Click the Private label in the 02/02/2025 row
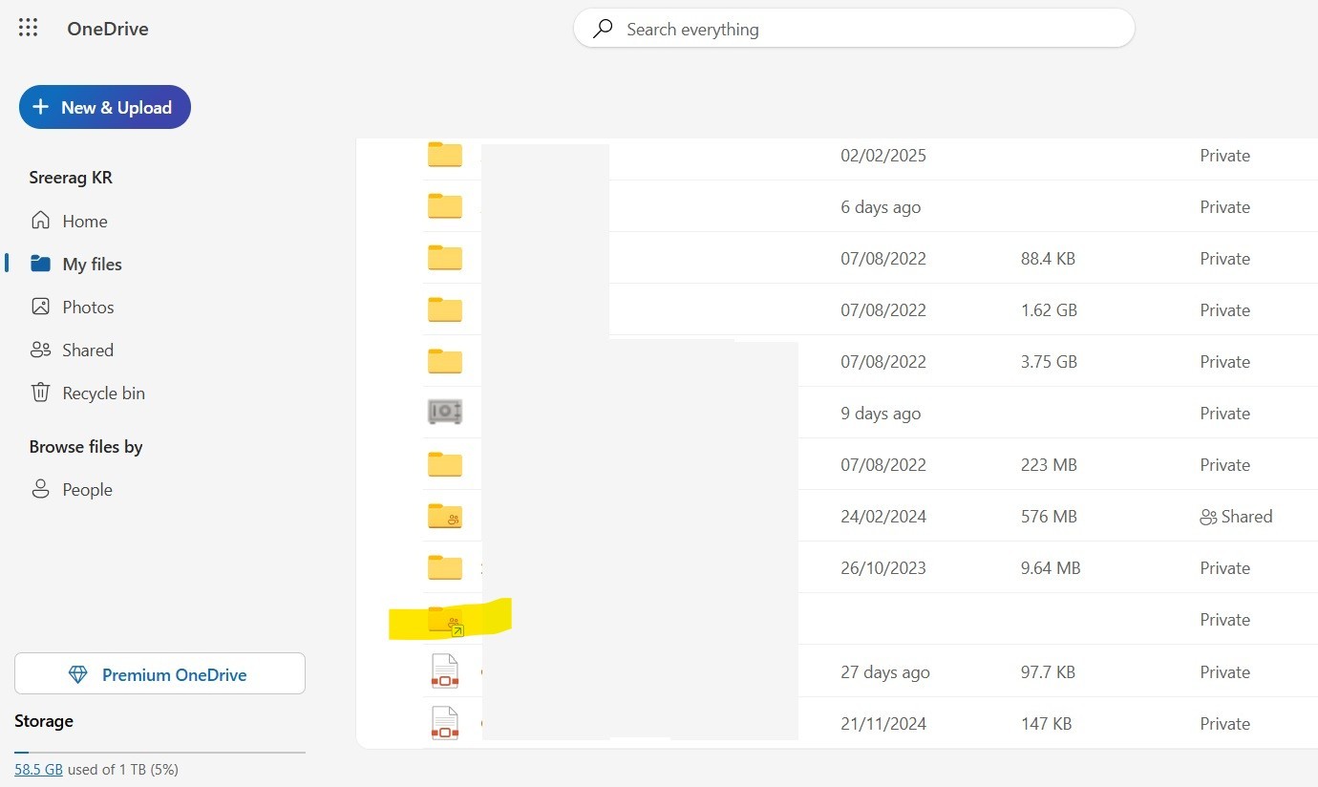 (1225, 155)
